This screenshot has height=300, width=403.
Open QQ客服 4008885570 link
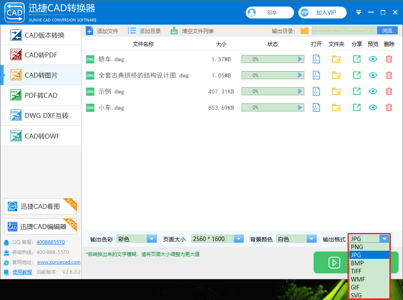tap(51, 242)
